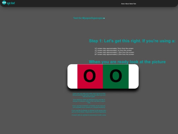Click the 'eye test' logo text
The width and height of the screenshot is (178, 134).
[x=11, y=3]
